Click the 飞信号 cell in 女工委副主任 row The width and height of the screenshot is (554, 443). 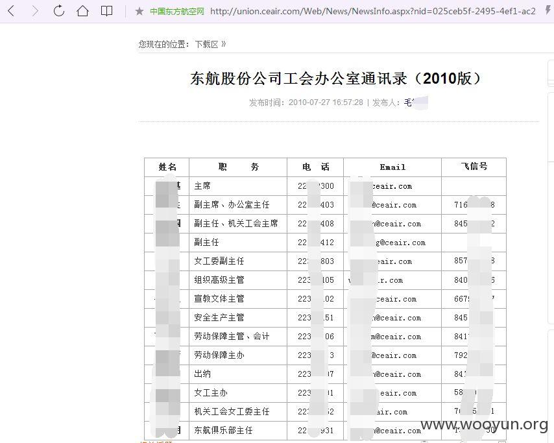(474, 261)
